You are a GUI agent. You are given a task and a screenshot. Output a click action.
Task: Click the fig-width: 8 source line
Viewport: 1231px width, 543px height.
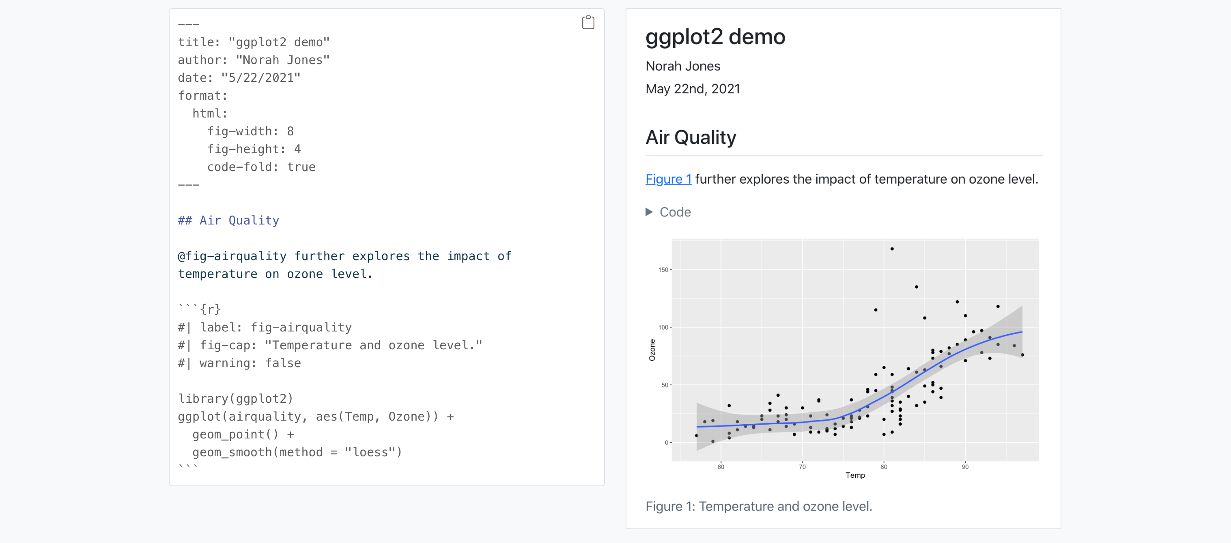tap(250, 131)
